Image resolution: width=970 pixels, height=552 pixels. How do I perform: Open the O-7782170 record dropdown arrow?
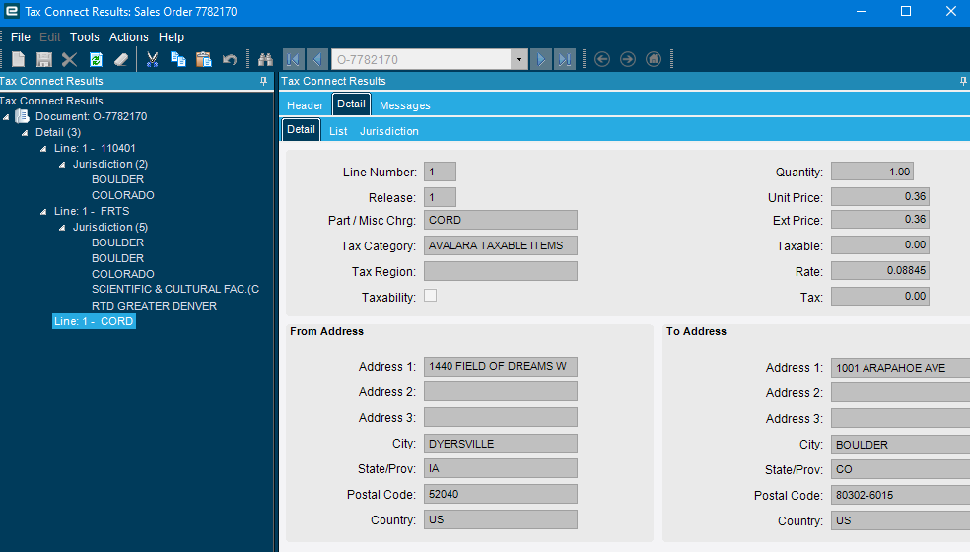point(520,59)
